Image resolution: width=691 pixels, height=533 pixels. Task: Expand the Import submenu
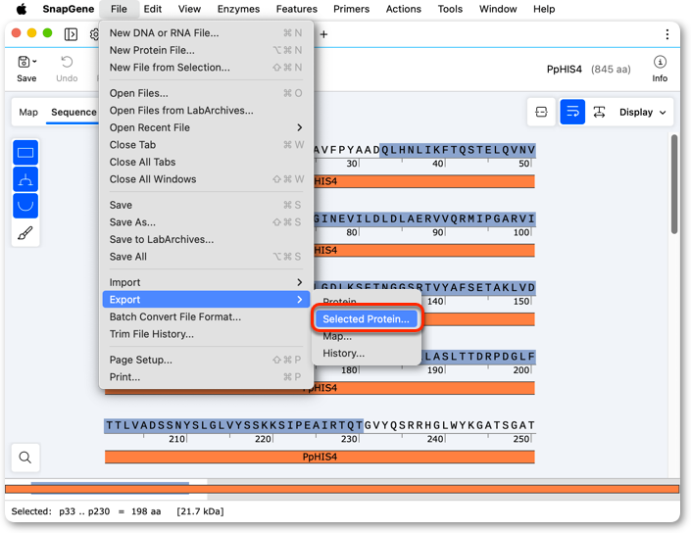tap(206, 282)
